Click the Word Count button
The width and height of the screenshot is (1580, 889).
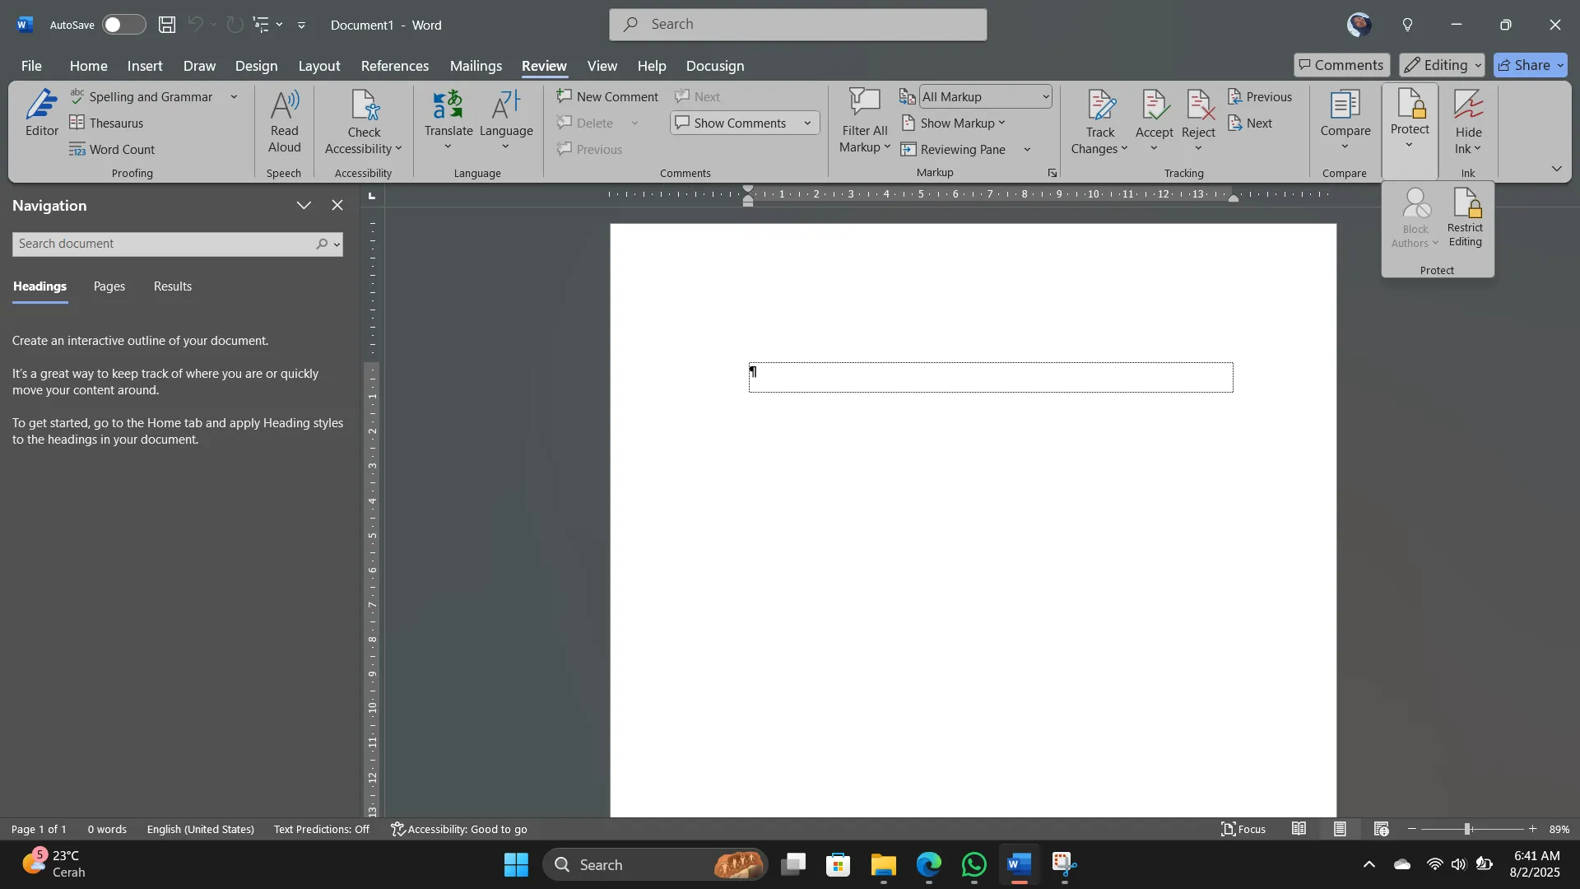113,149
